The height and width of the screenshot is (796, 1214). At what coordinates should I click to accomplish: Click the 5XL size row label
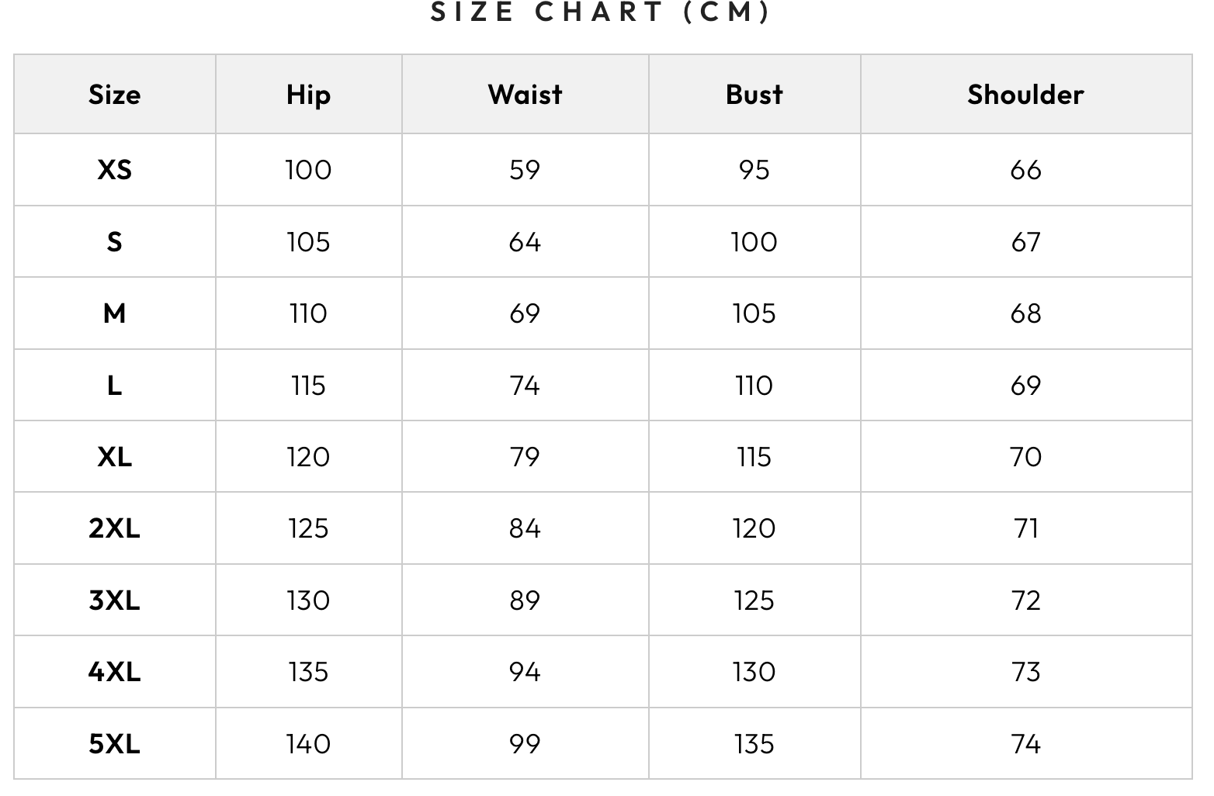(114, 744)
